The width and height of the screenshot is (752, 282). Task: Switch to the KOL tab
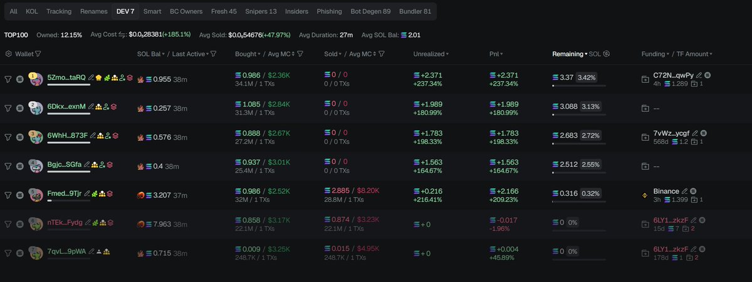click(x=31, y=11)
